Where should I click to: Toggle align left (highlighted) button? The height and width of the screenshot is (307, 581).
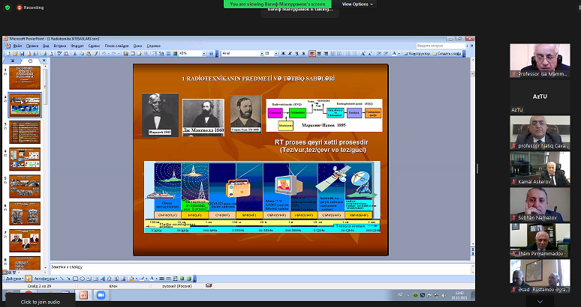click(x=312, y=54)
